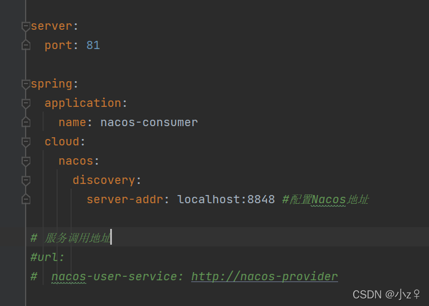Viewport: 429px width, 306px height.
Task: Place cursor on port value 81
Action: [x=93, y=45]
